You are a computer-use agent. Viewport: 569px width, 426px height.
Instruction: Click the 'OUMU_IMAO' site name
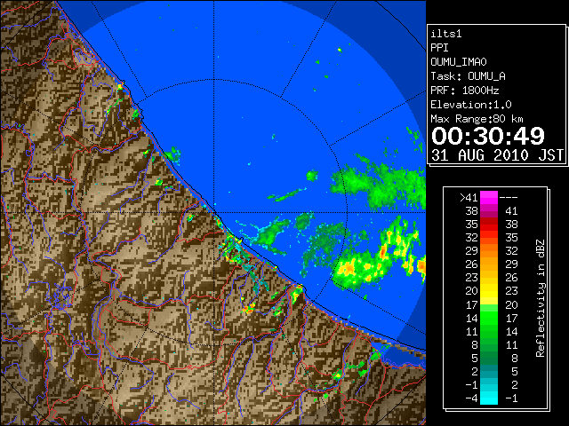pos(459,62)
